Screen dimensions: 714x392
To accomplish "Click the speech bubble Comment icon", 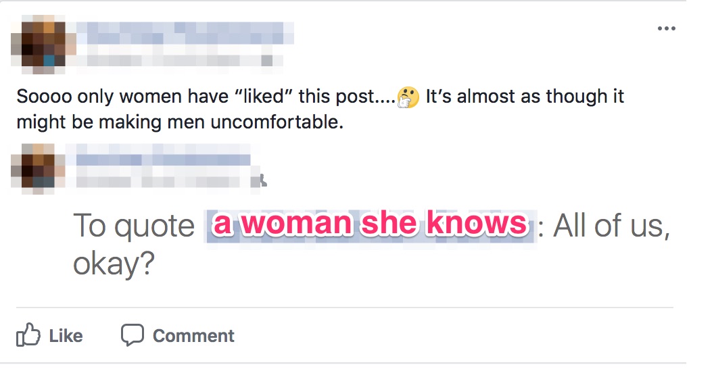I will point(133,335).
